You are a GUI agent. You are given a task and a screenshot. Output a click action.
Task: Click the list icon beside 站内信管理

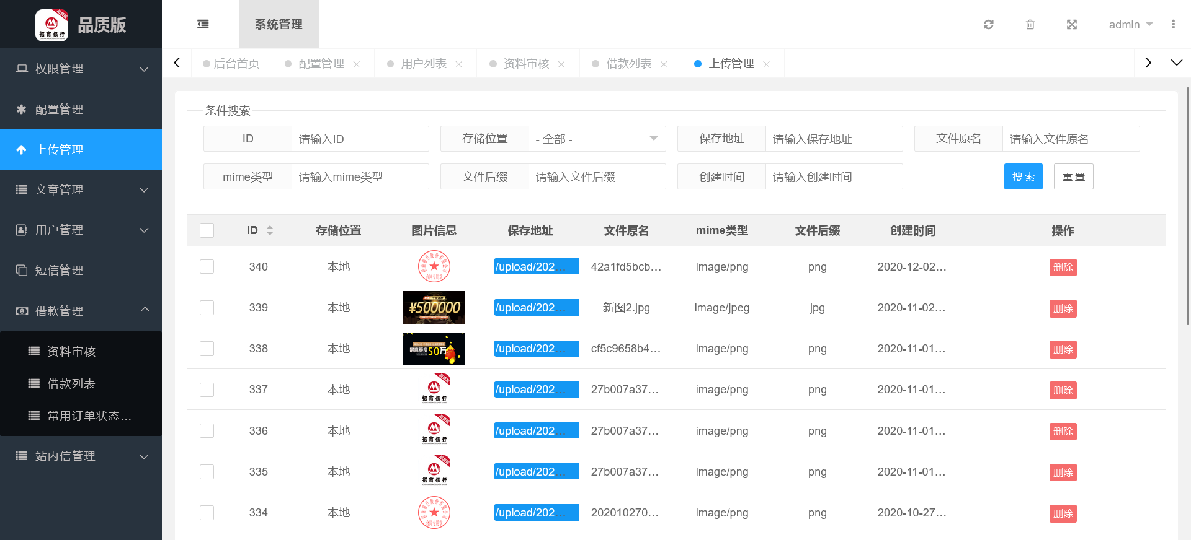22,456
